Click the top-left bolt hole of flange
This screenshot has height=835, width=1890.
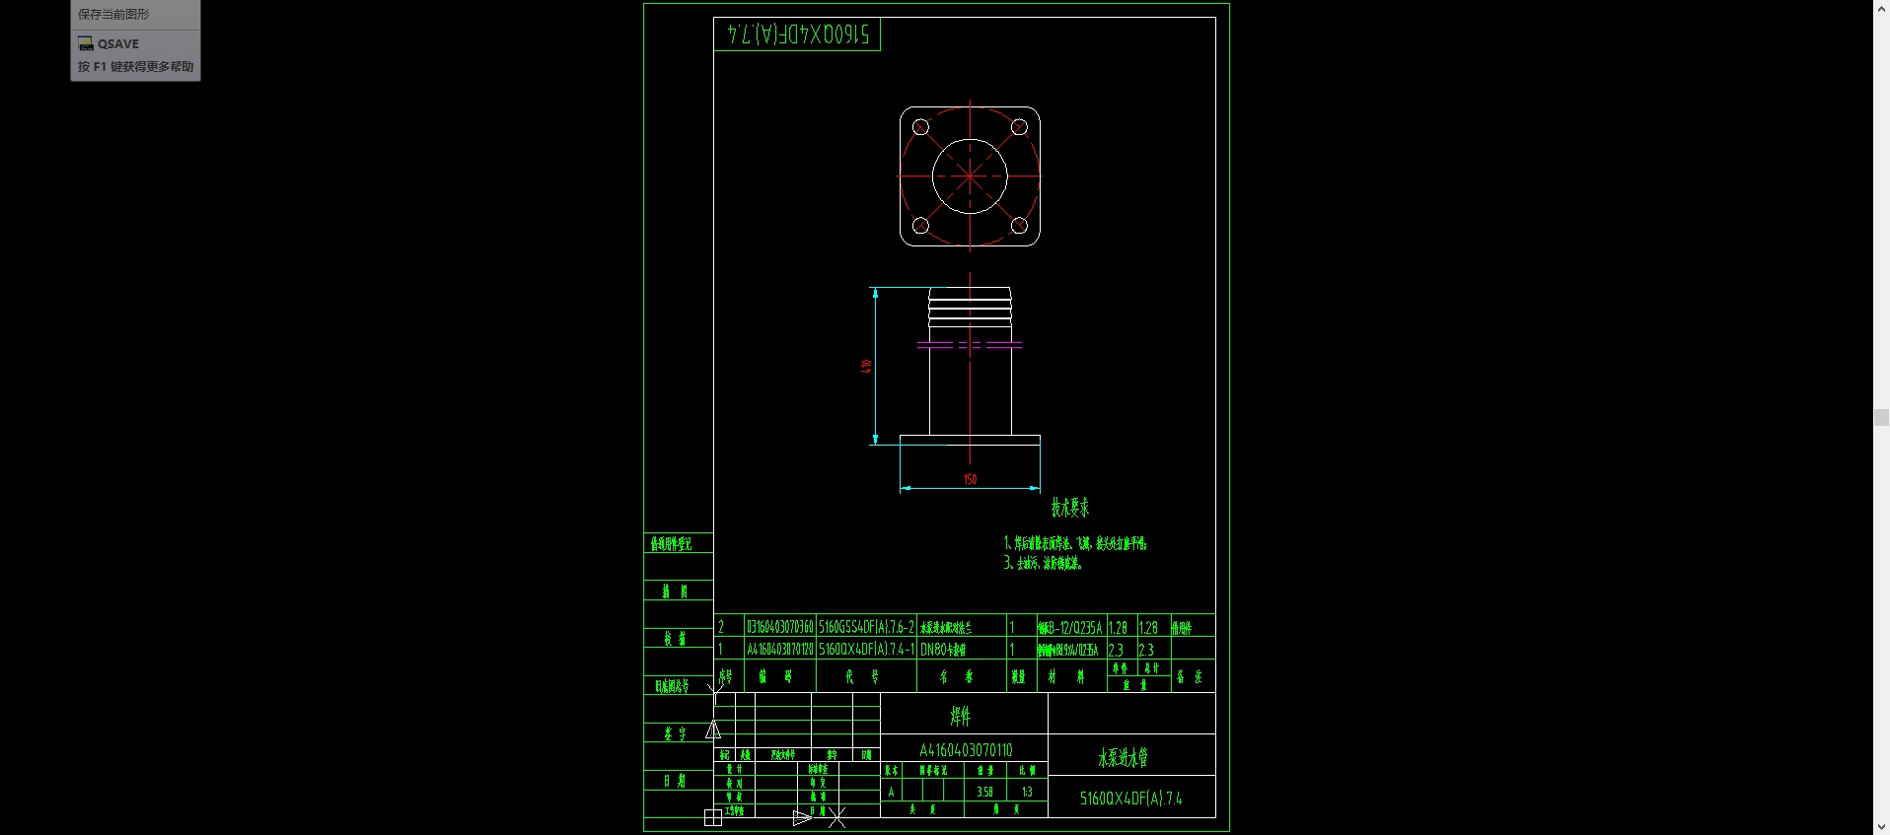(x=920, y=127)
